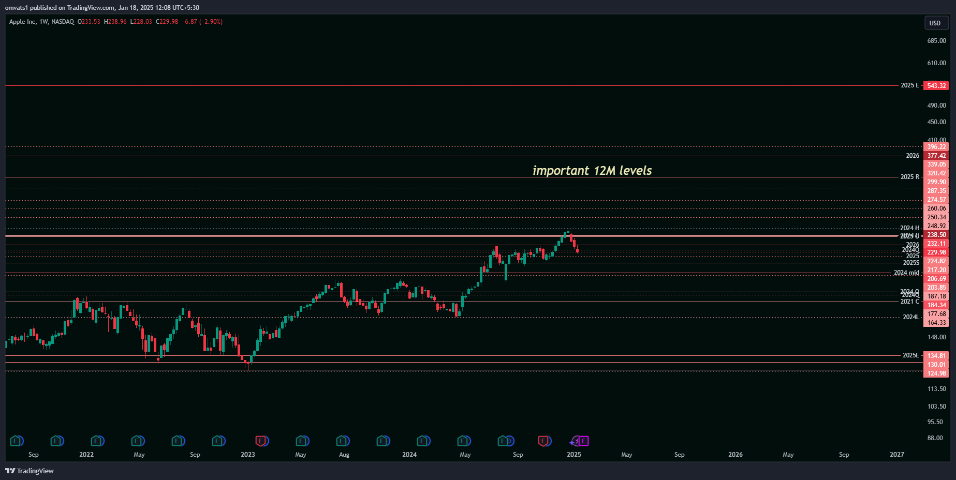Viewport: 956px width, 480px height.
Task: Click the '2024L' line label
Action: (911, 317)
